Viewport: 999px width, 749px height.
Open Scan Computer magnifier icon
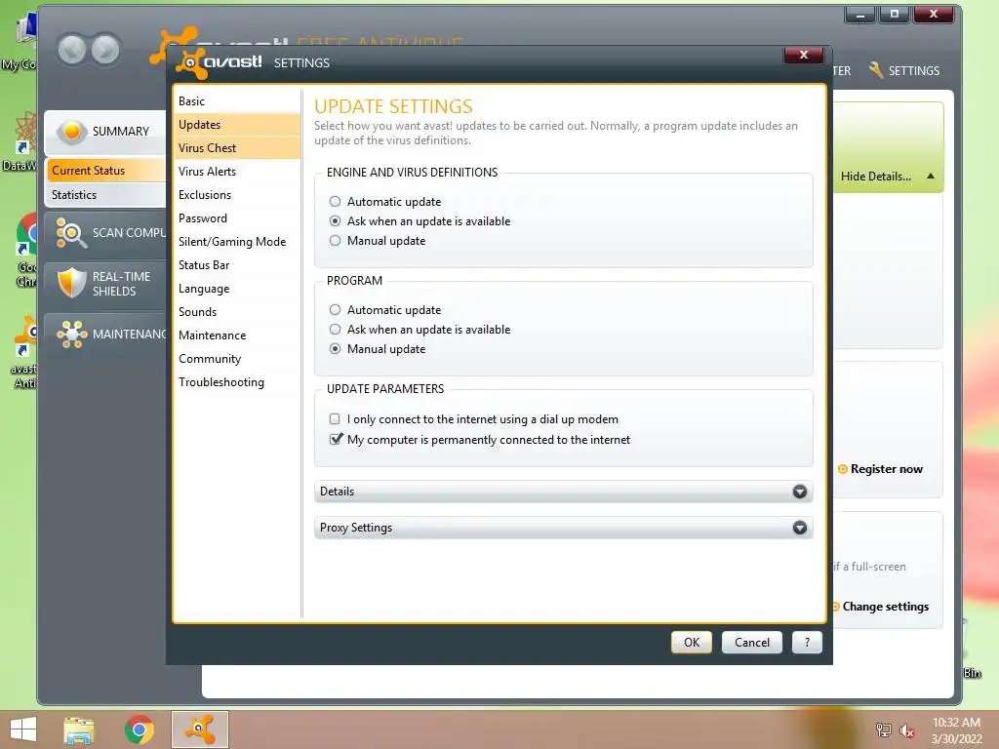tap(71, 233)
